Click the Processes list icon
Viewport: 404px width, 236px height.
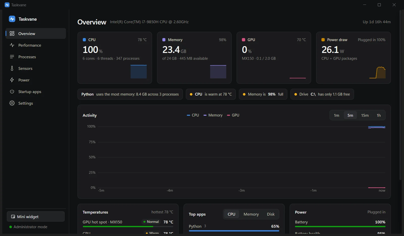tap(12, 57)
